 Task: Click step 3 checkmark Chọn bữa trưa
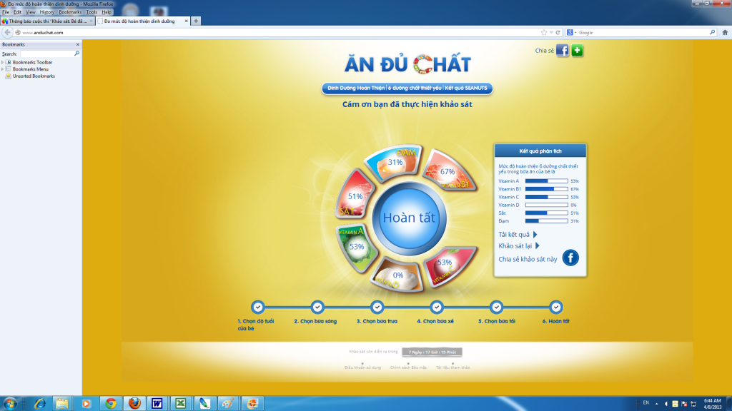click(x=377, y=307)
